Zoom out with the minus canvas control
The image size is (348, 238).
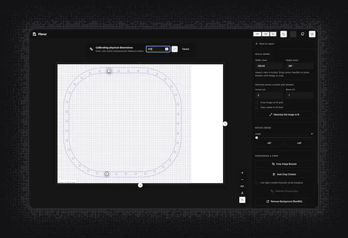click(242, 180)
